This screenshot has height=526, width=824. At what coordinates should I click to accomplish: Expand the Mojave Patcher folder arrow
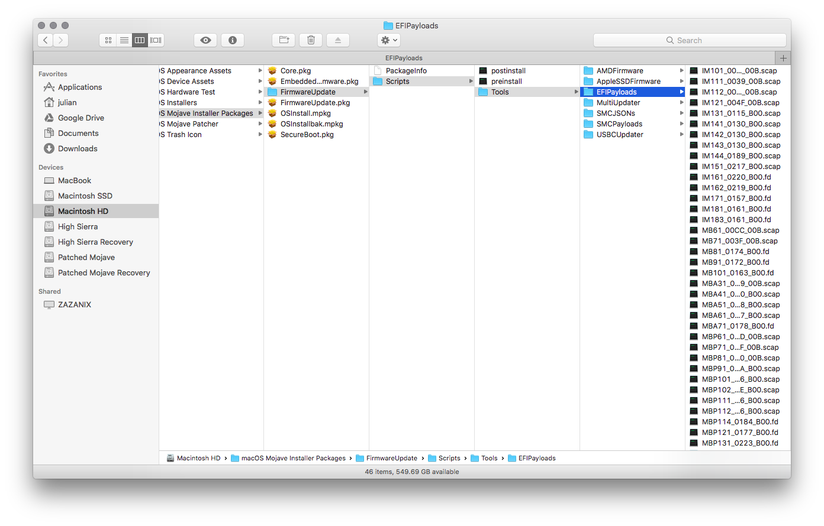tap(260, 124)
